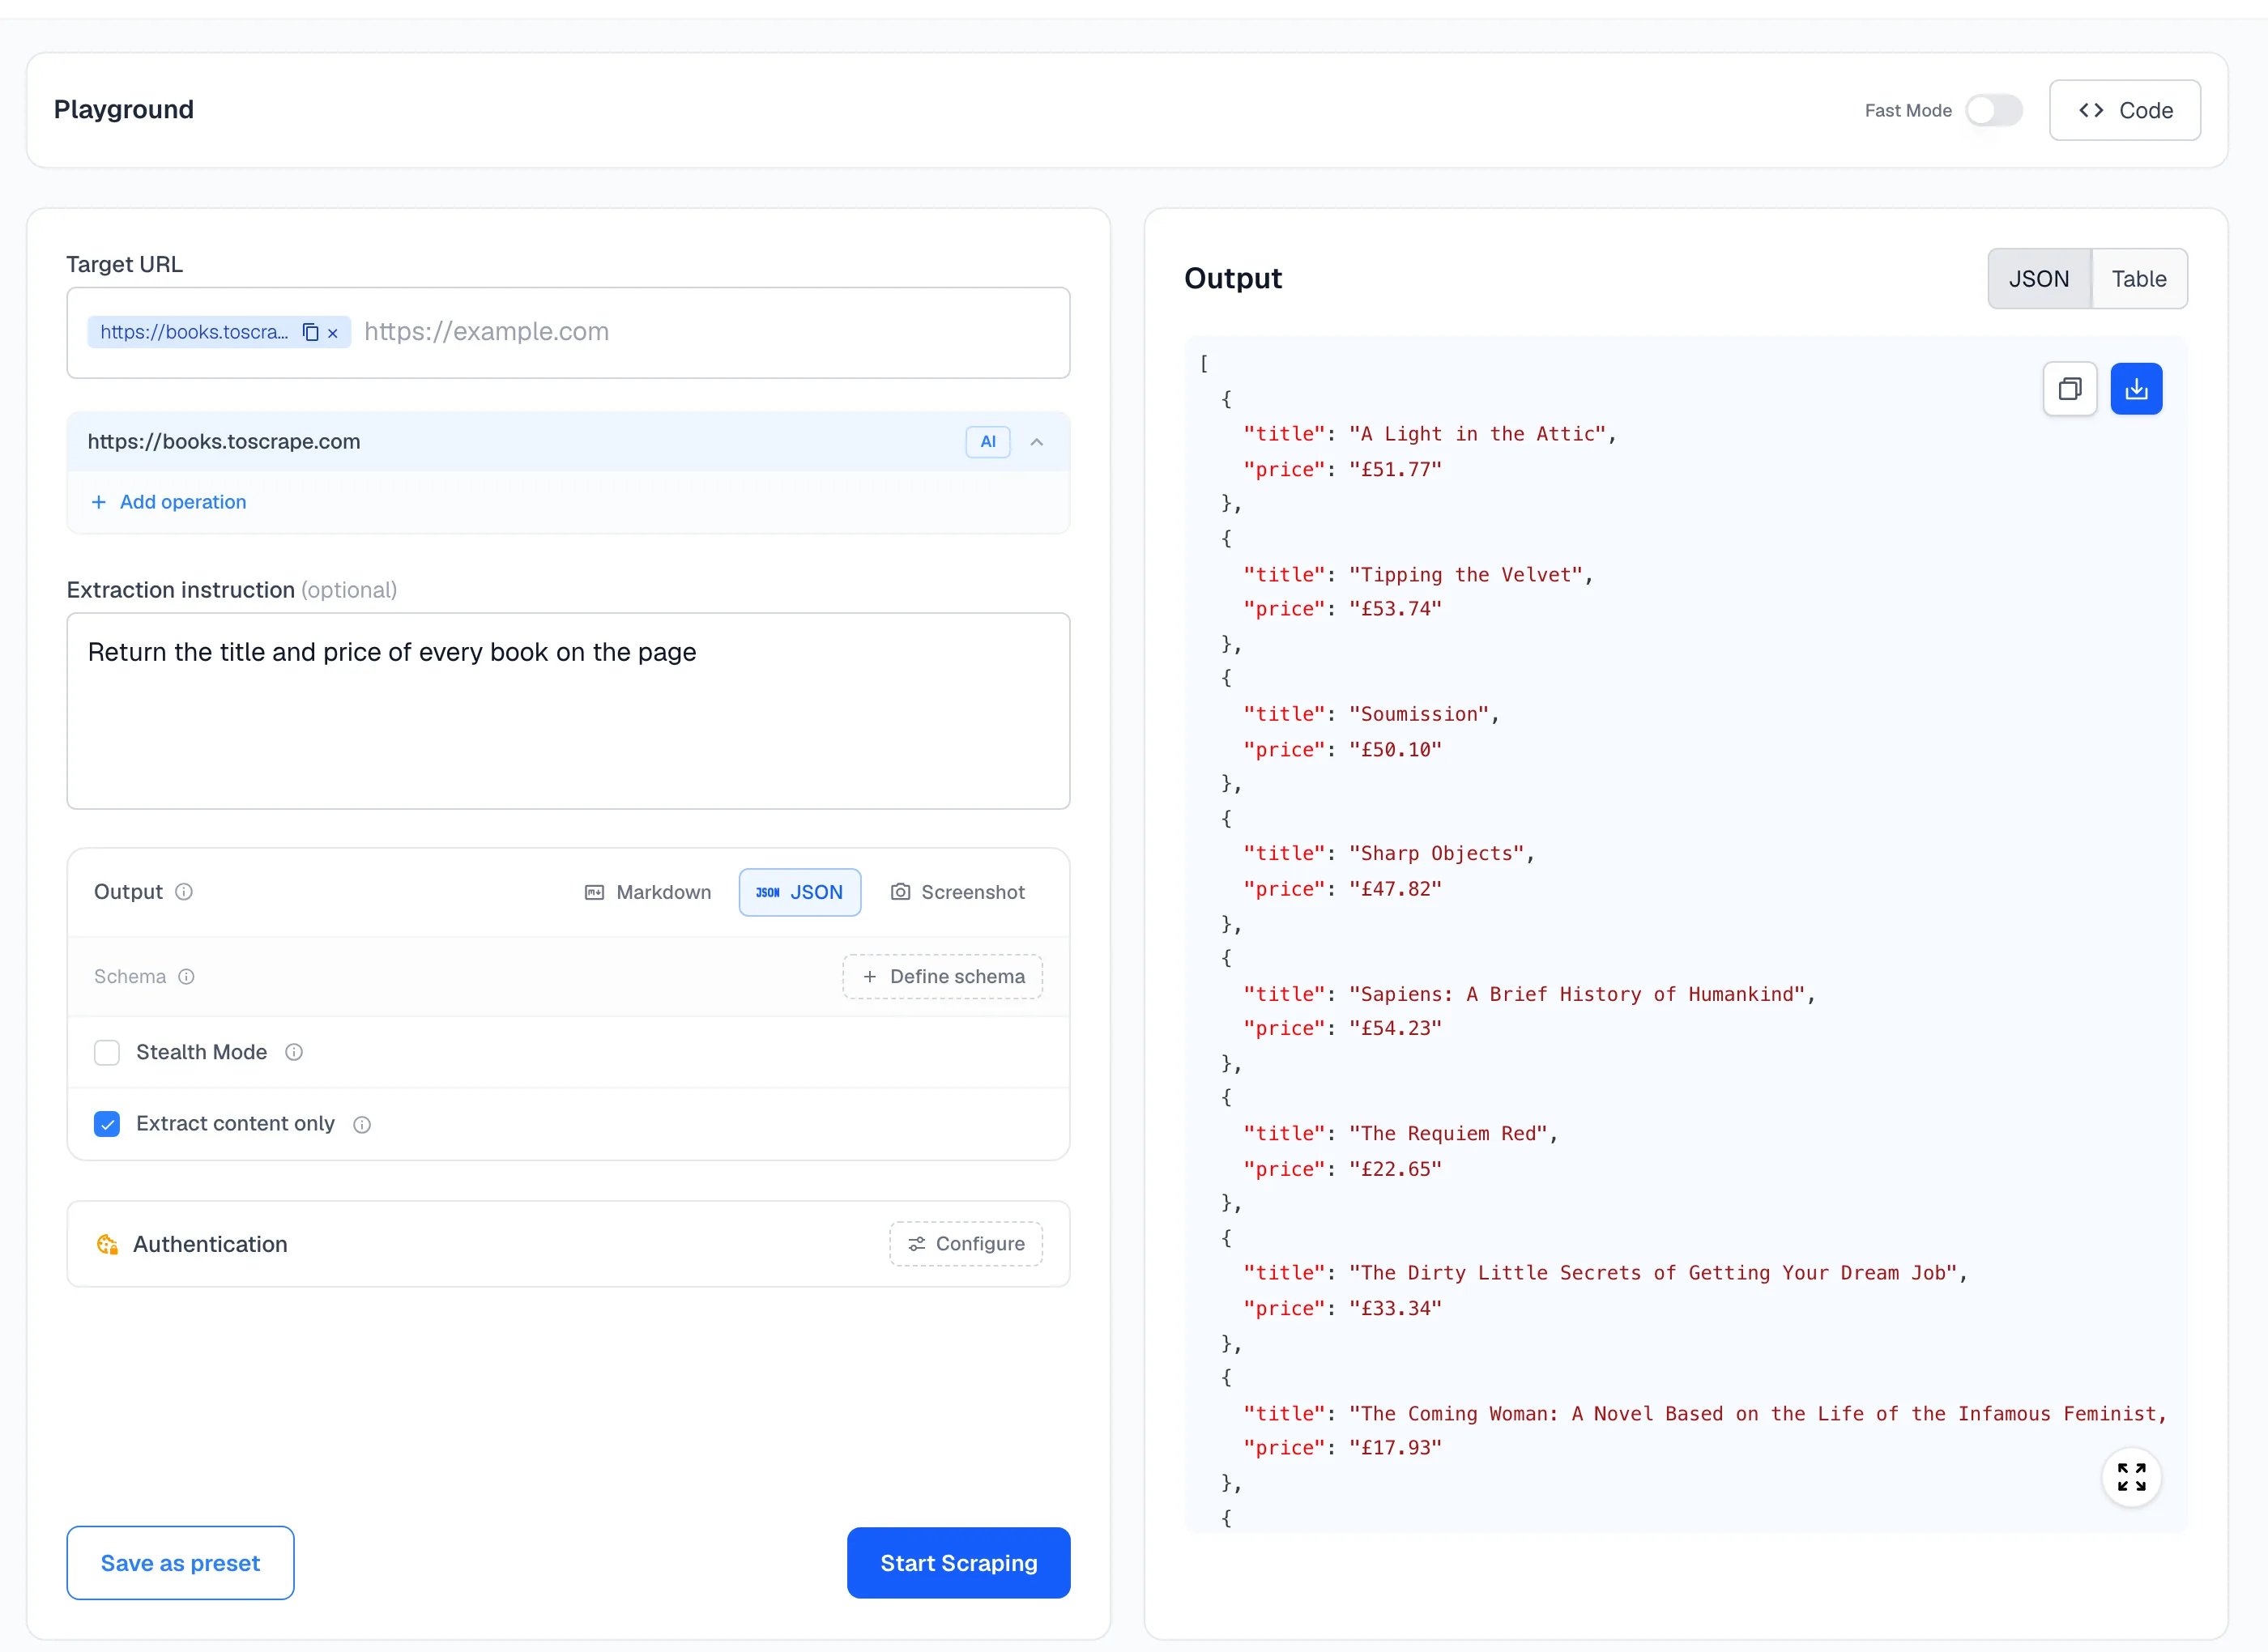
Task: Open info icon next to Schema
Action: (x=186, y=977)
